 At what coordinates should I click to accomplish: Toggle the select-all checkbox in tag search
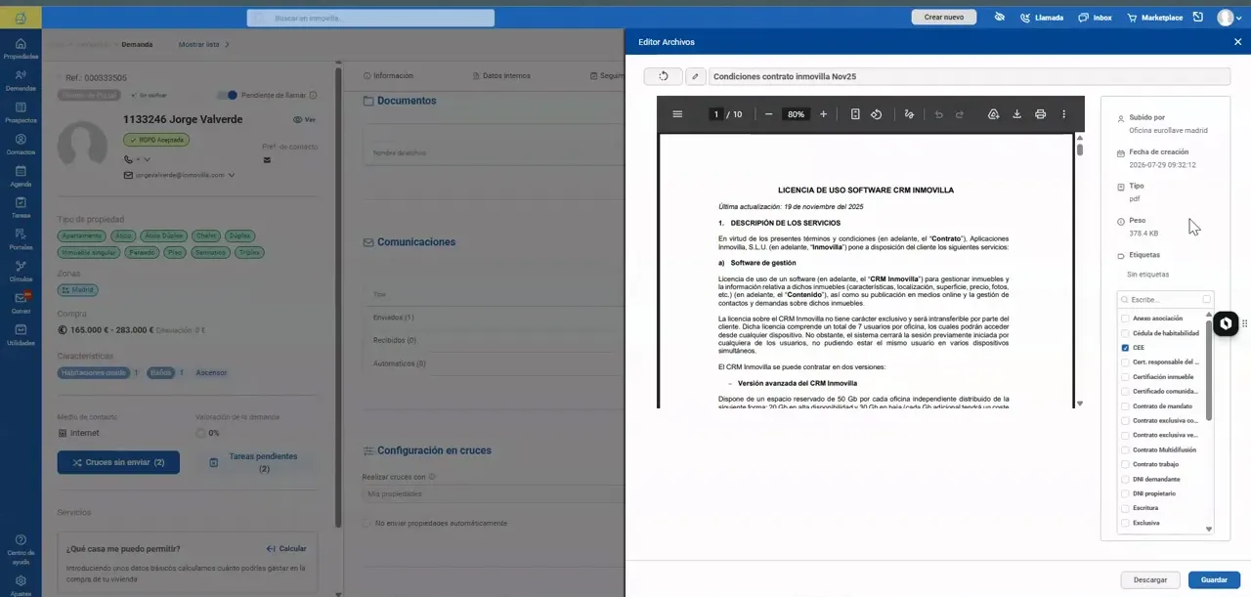[x=1207, y=300]
